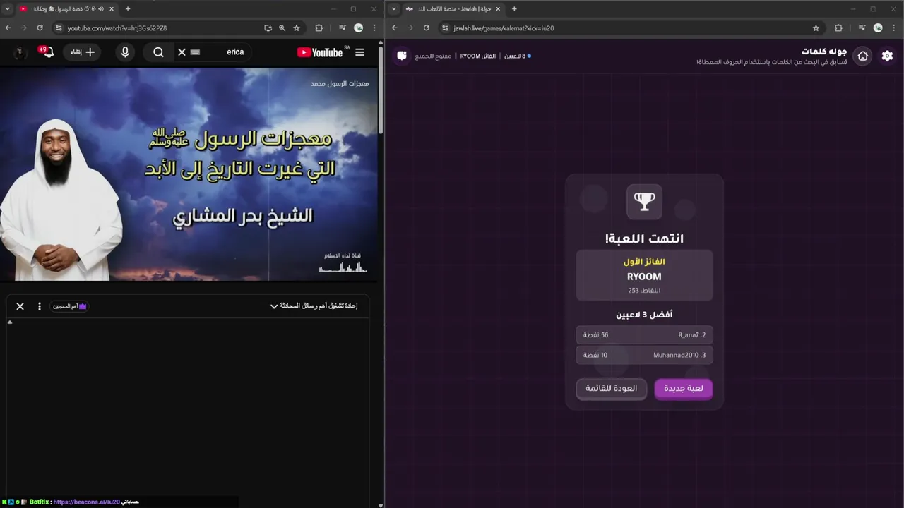This screenshot has height=508, width=904.
Task: Open extensions in Jawlah browser window
Action: coord(839,28)
